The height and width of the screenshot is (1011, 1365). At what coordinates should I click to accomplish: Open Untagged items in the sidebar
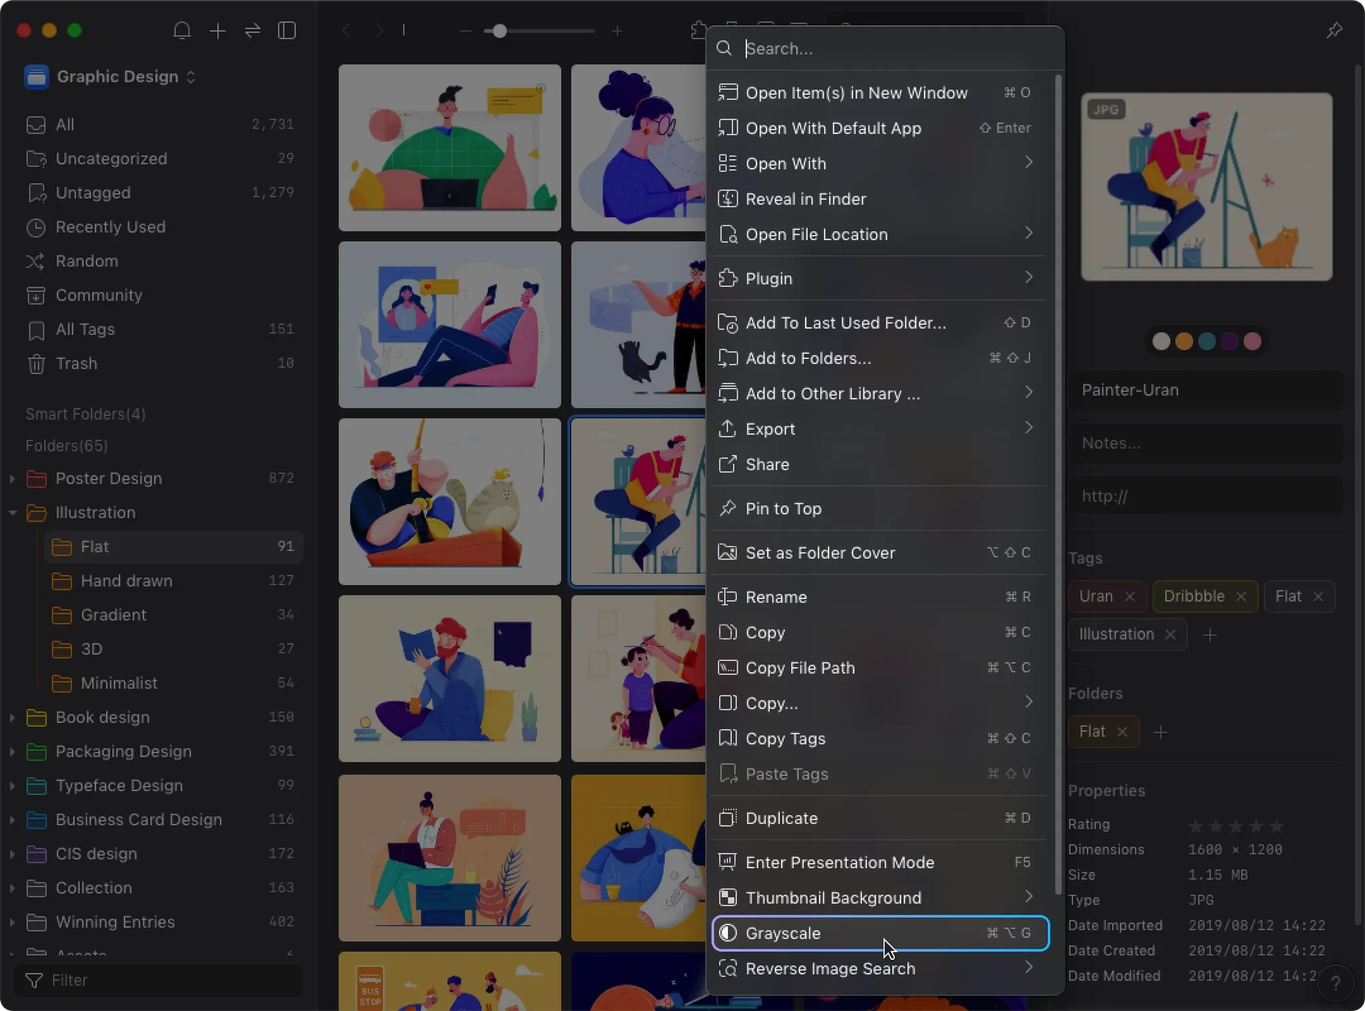pyautogui.click(x=160, y=193)
